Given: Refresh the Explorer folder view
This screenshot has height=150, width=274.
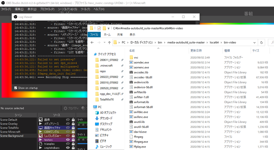Looking at the screenshot, I should pyautogui.click(x=262, y=42).
